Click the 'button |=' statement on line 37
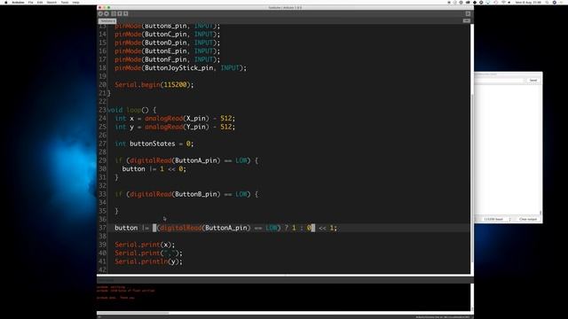 point(225,228)
